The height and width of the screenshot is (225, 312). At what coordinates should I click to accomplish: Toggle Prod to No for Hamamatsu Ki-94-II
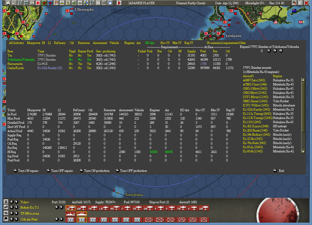[x=89, y=64]
